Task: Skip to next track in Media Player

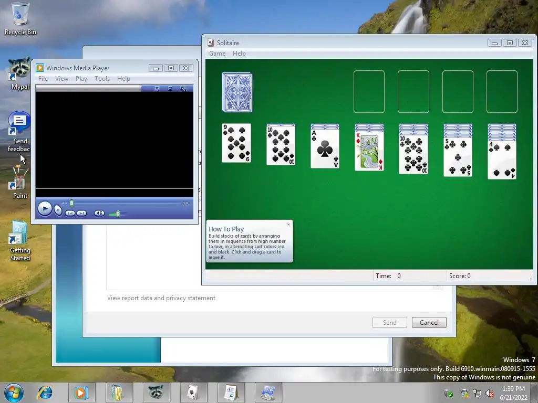Action: click(81, 213)
